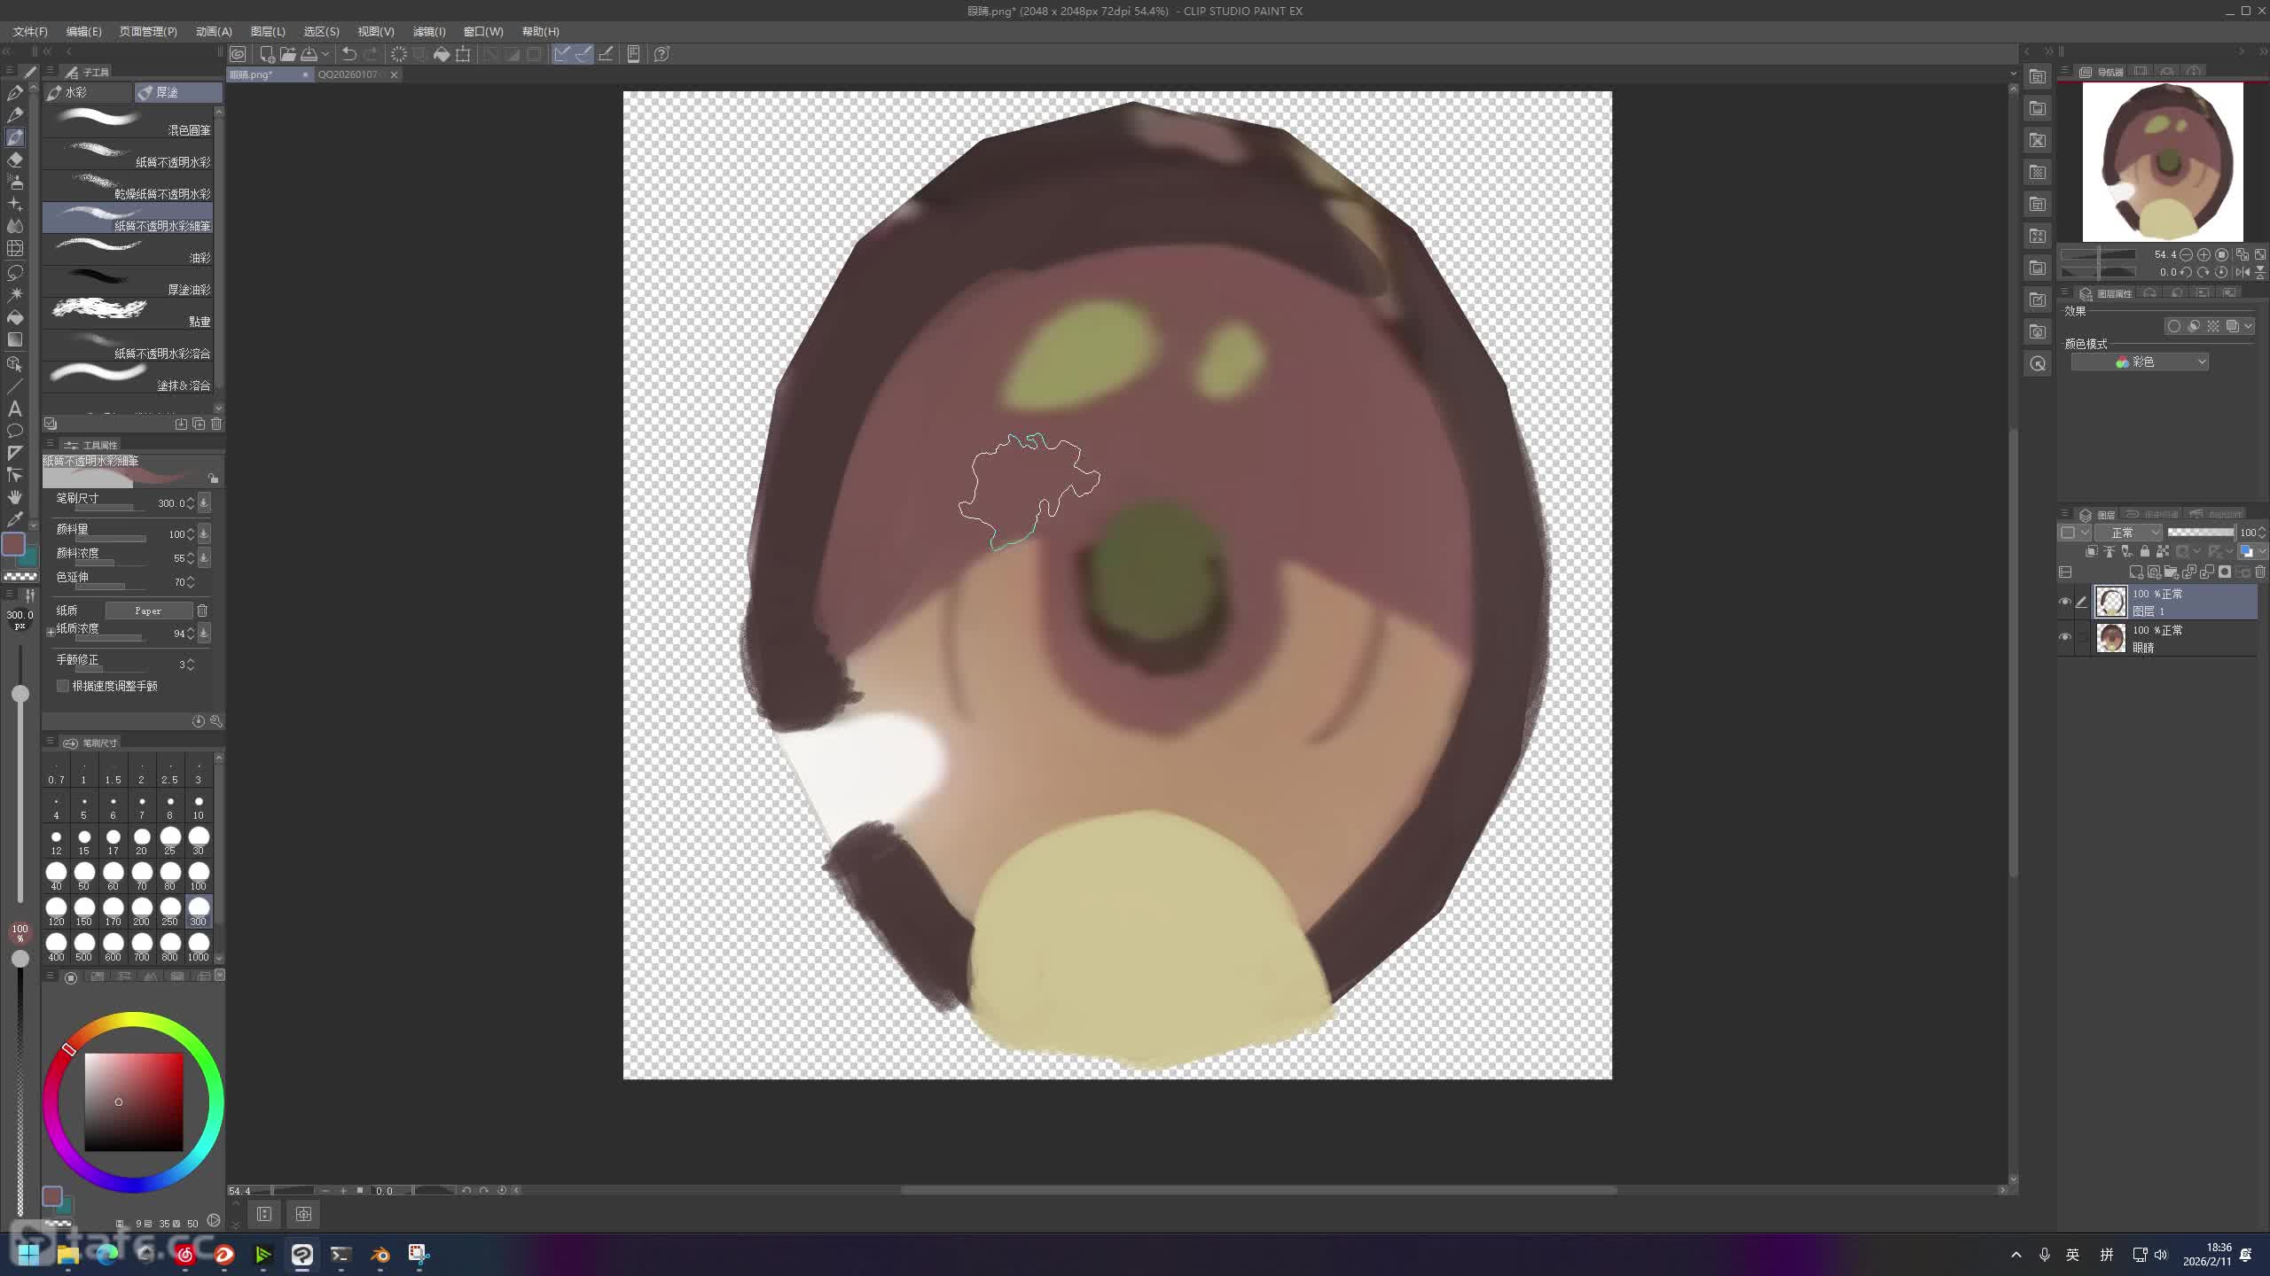Delete layer using trash icon in layer panel
2270x1276 pixels.
[2259, 572]
